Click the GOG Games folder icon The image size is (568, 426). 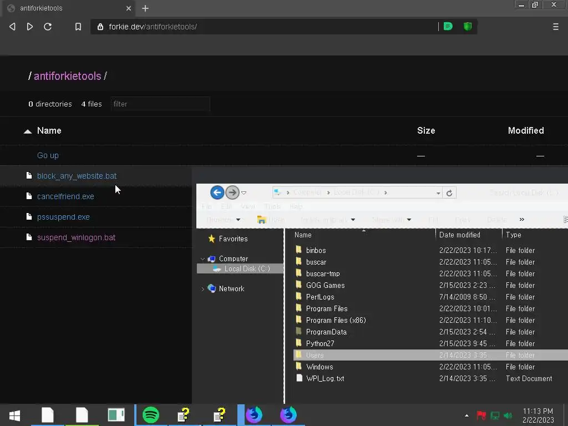pyautogui.click(x=298, y=285)
